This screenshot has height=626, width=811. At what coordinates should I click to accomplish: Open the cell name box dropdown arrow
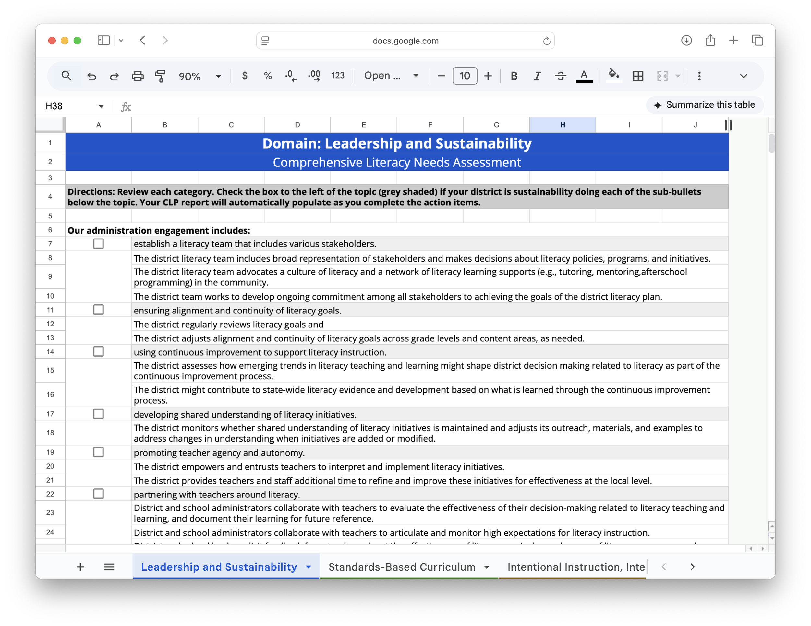tap(101, 106)
